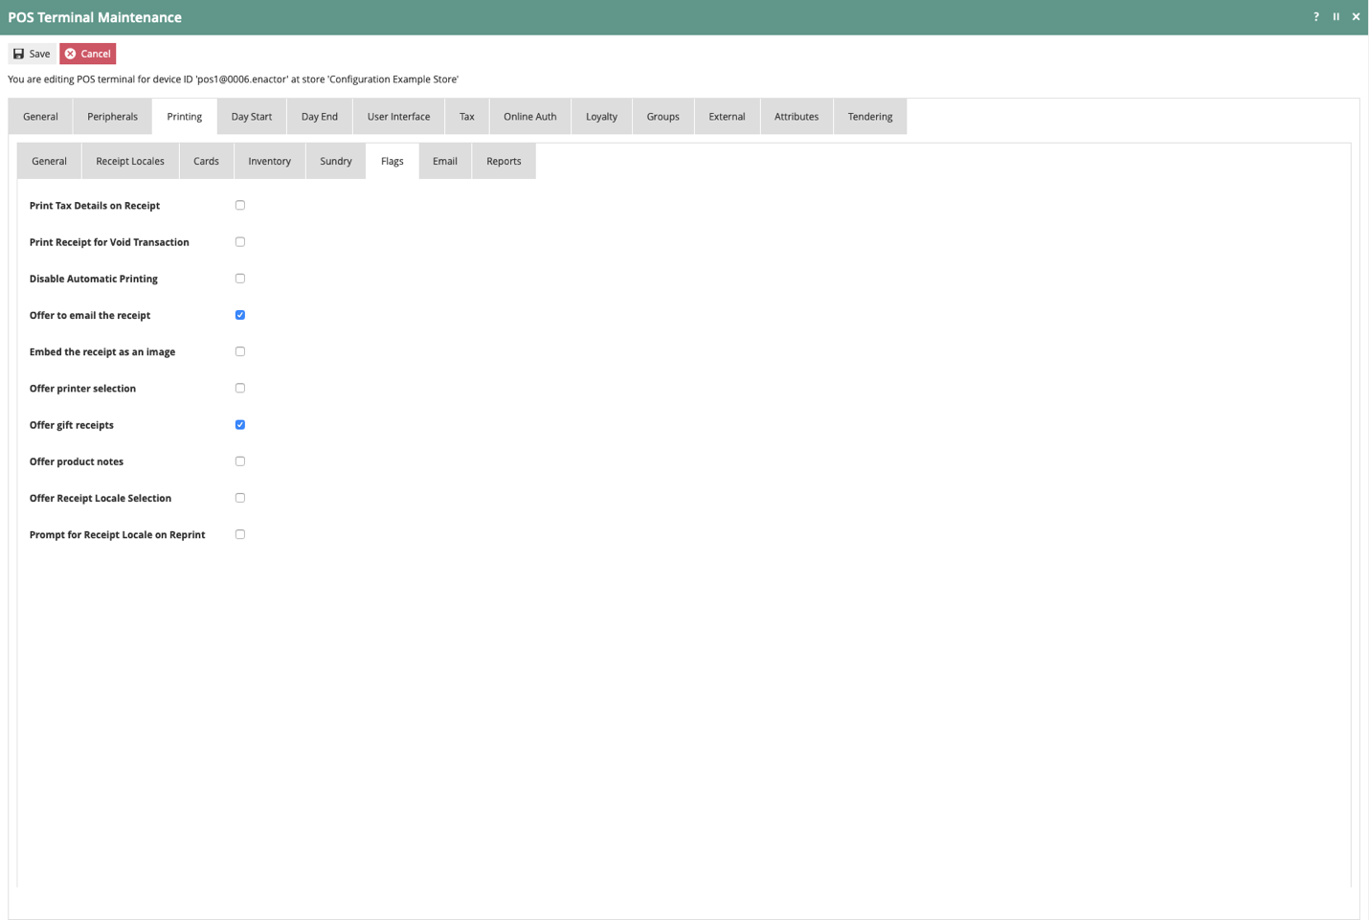This screenshot has height=920, width=1369.
Task: Click the pause icon in the title bar
Action: pos(1335,16)
